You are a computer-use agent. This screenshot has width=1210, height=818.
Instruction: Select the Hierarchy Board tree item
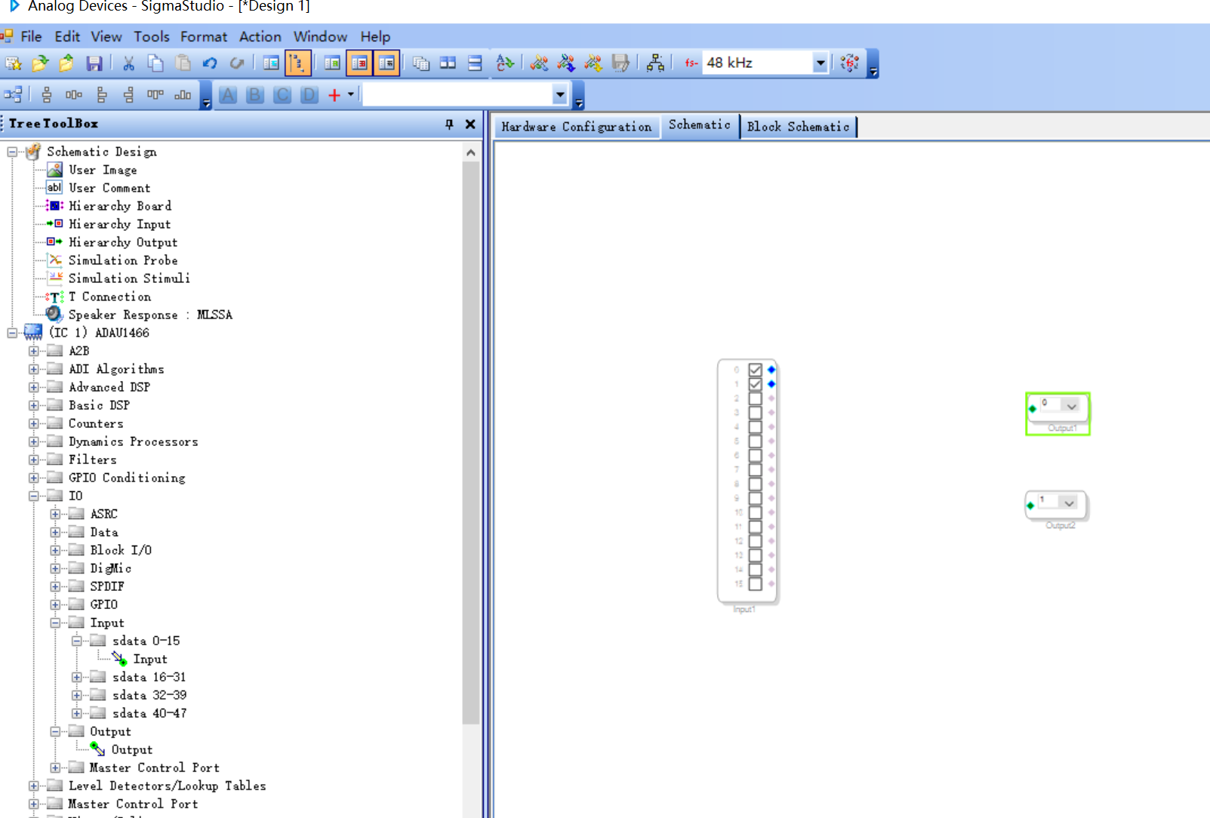pos(120,206)
